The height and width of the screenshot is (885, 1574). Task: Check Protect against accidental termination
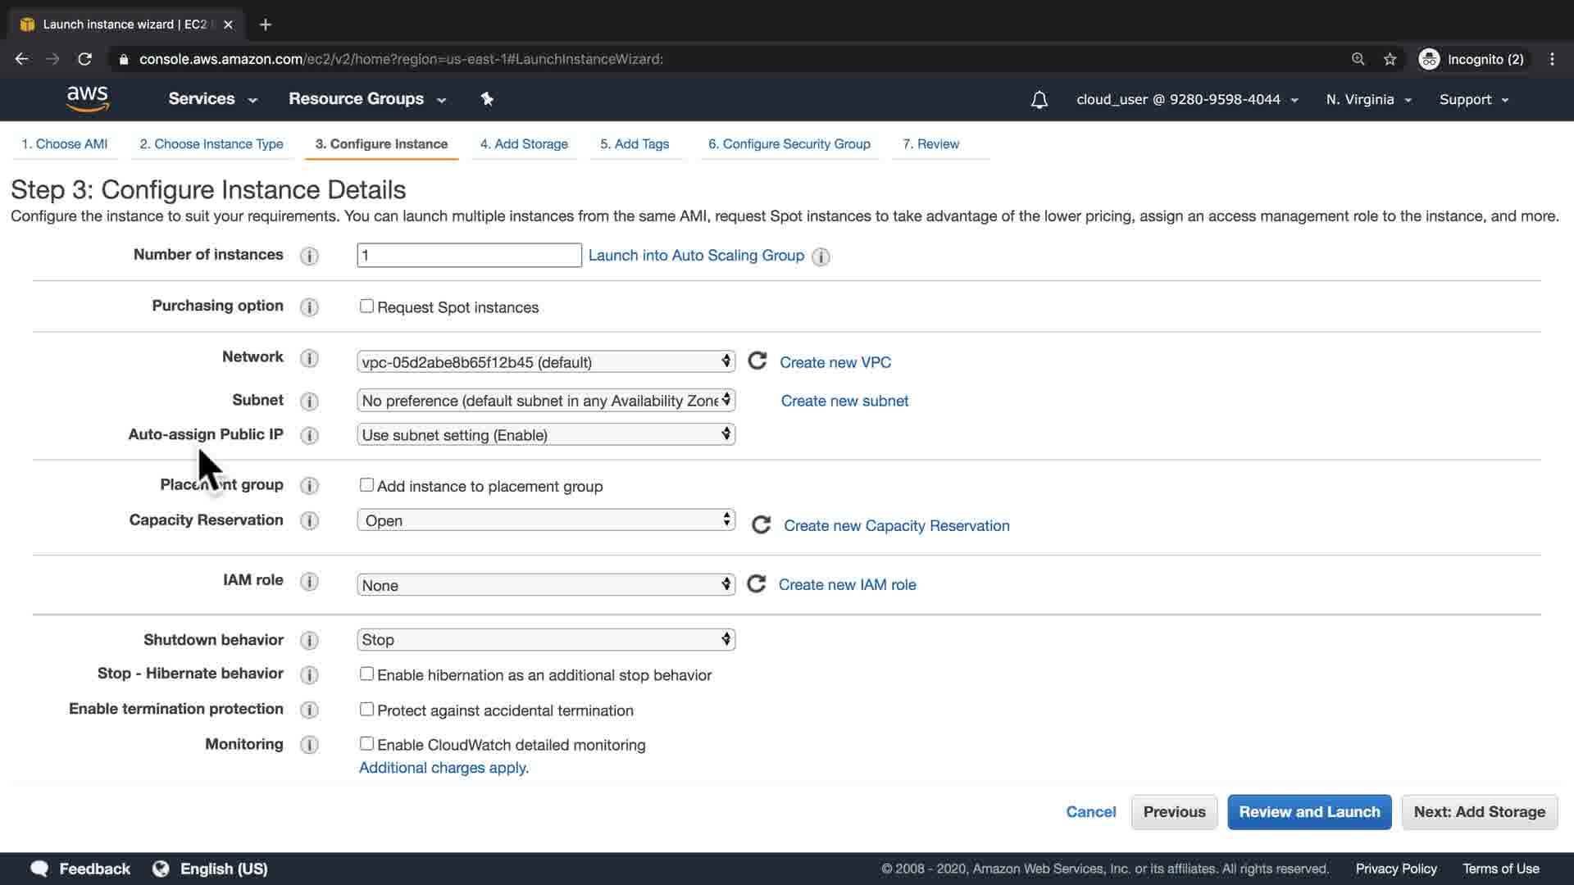pos(366,710)
